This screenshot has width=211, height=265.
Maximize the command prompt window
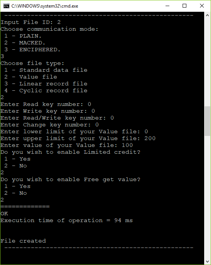point(184,6)
